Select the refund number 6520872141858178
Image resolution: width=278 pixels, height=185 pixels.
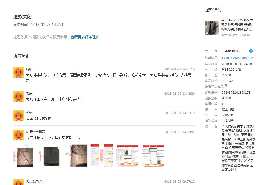[x=236, y=92]
